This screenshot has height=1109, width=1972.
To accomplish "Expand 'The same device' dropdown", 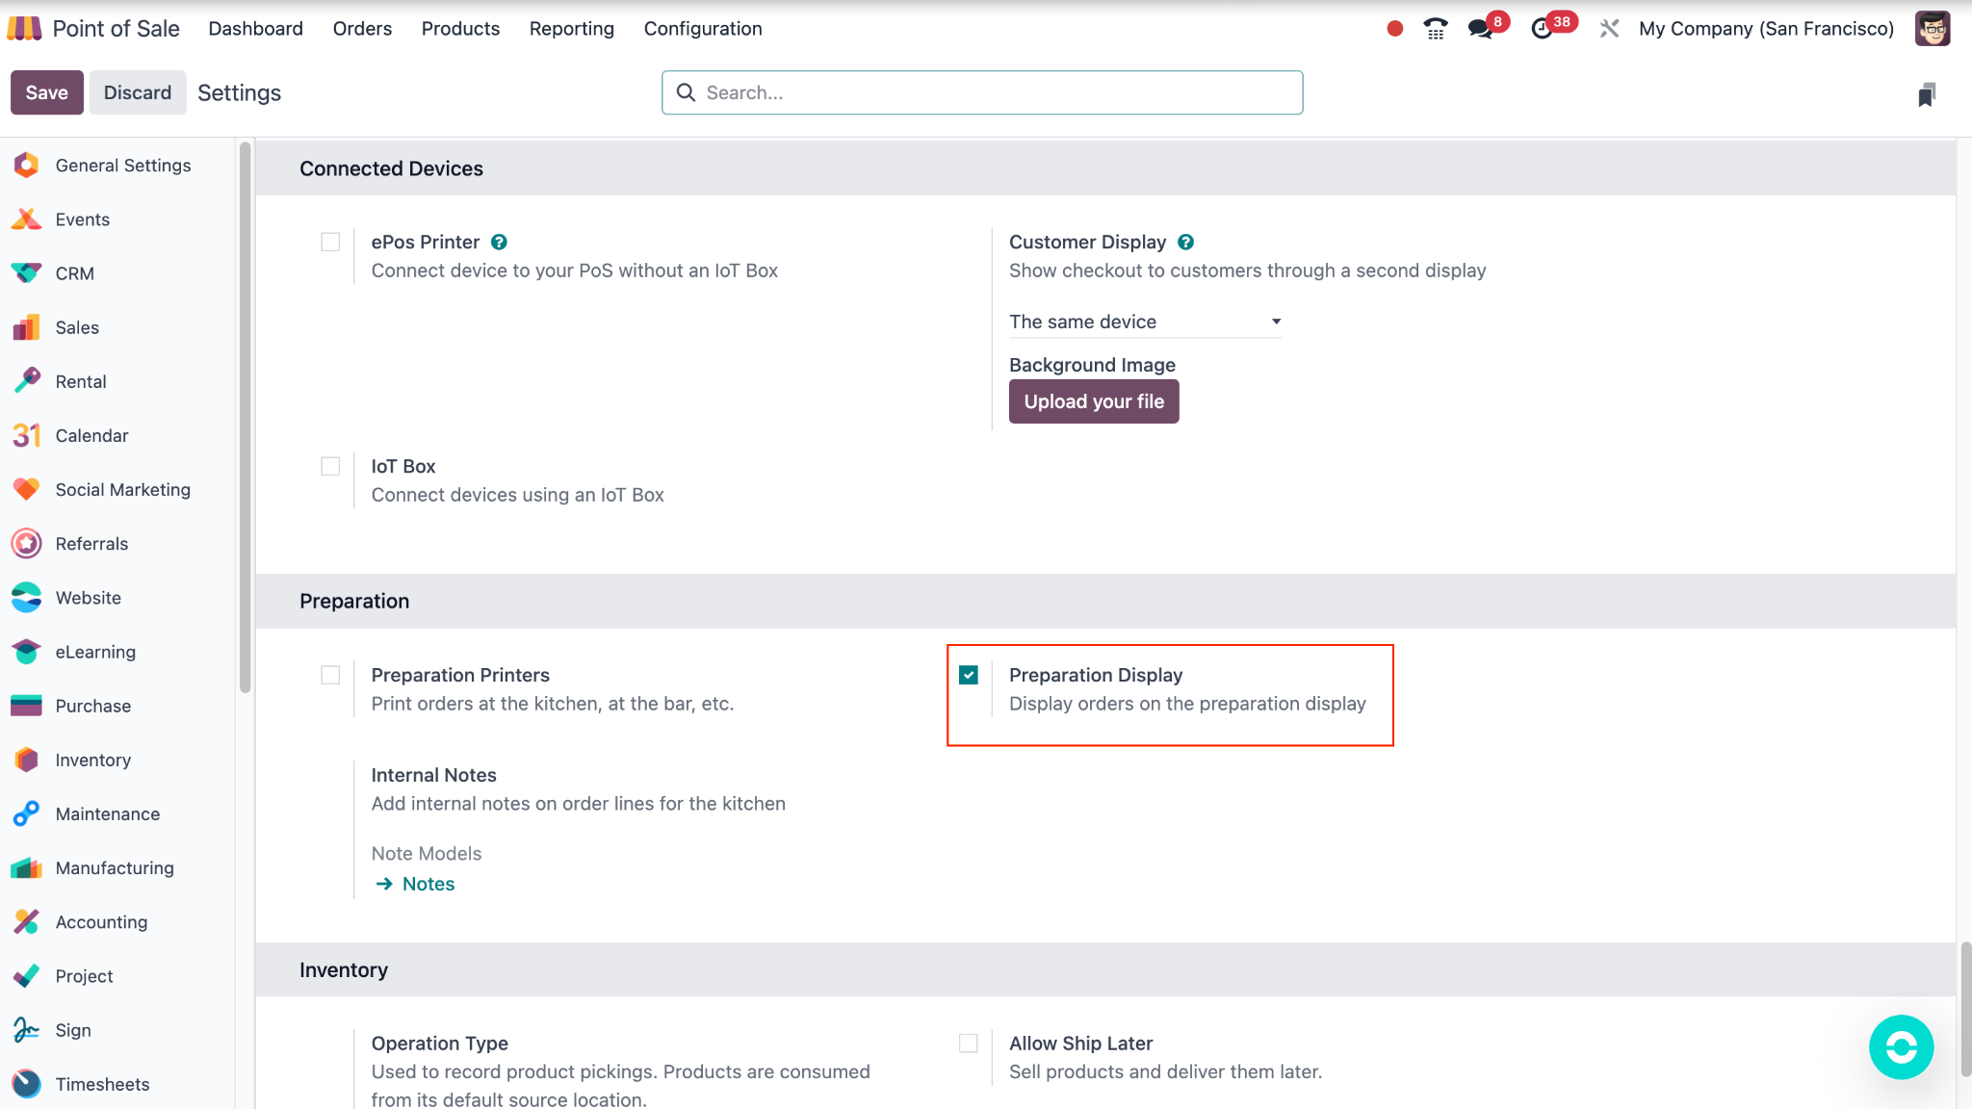I will point(1144,322).
